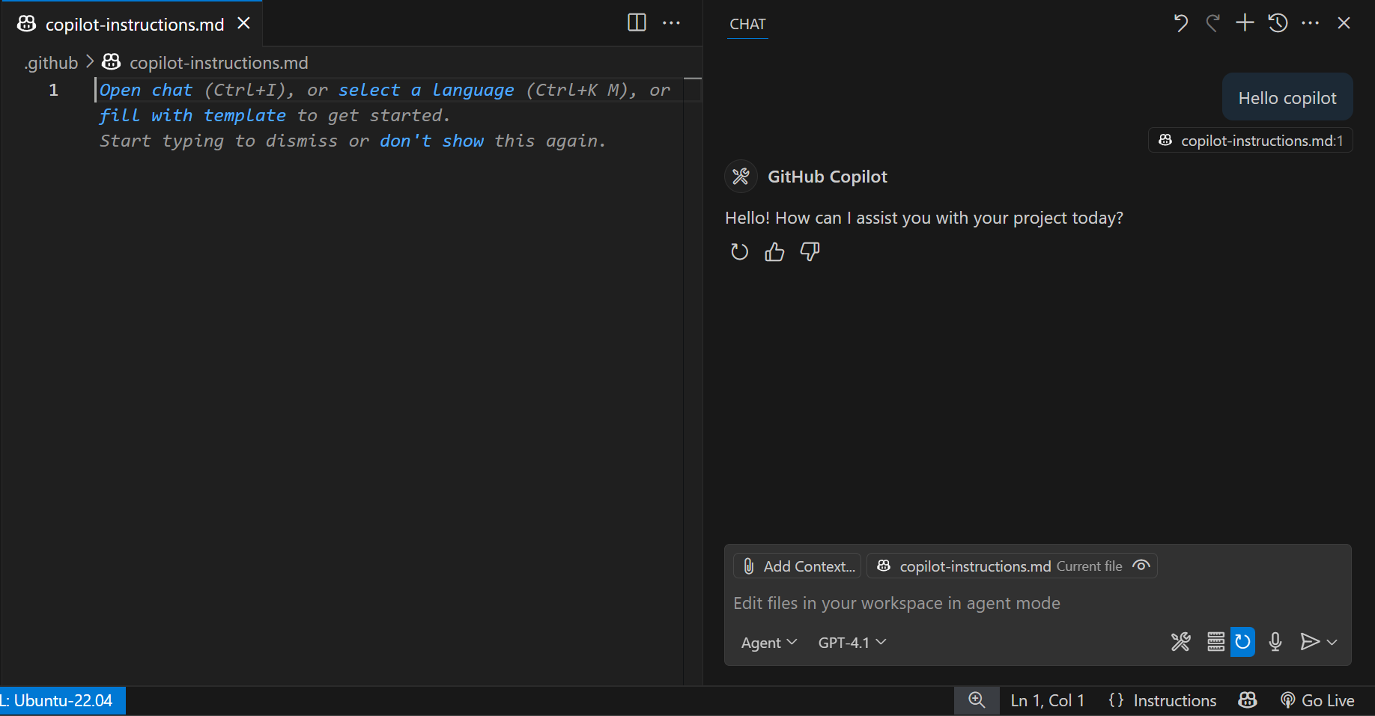Expand the send button dropdown arrow
1375x716 pixels.
pyautogui.click(x=1332, y=642)
